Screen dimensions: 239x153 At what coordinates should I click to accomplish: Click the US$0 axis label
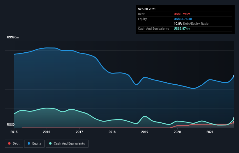[x=11, y=124]
